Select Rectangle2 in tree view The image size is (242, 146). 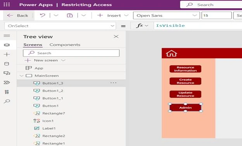[x=54, y=136]
